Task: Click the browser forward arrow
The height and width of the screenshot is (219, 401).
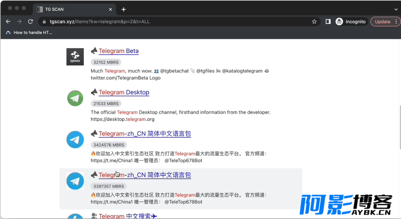Action: (x=19, y=22)
